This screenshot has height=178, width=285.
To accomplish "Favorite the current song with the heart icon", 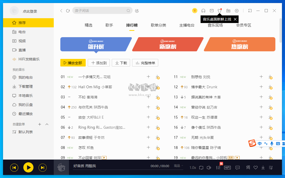I will 255,167.
